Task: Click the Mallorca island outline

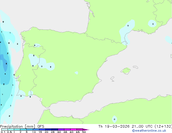Action: (x=126, y=71)
